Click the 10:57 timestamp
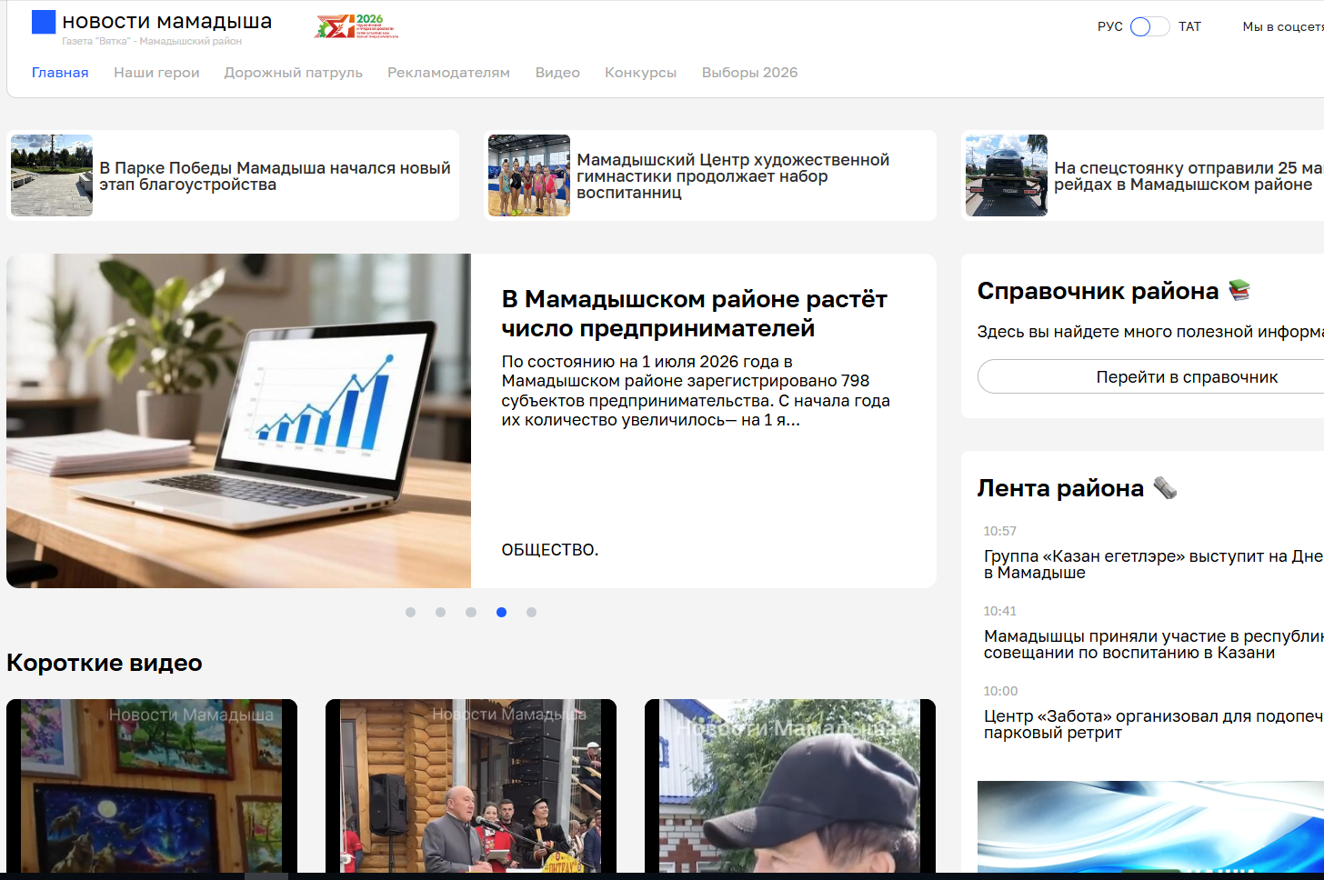The image size is (1324, 880). 999,531
